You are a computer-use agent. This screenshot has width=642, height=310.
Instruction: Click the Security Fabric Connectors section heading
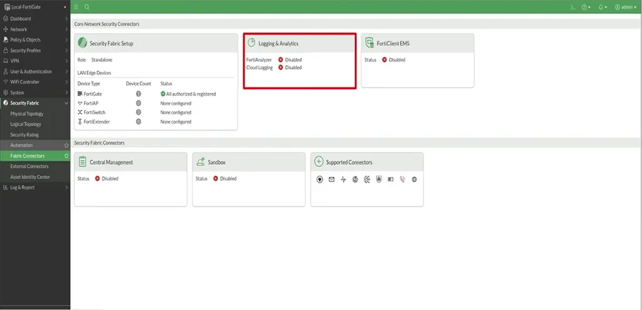tap(100, 143)
